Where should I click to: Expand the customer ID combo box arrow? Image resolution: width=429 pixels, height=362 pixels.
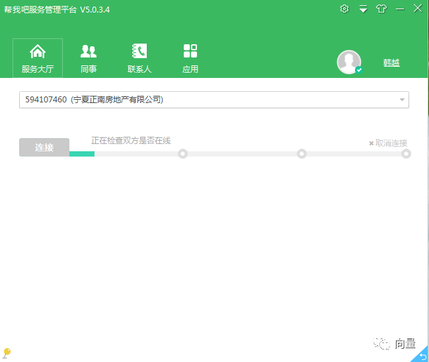(402, 100)
